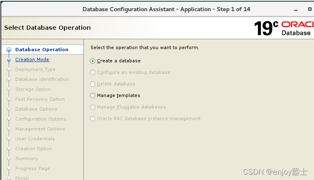Click the Oracle 19c Database logo
The image size is (314, 180).
[x=283, y=28]
